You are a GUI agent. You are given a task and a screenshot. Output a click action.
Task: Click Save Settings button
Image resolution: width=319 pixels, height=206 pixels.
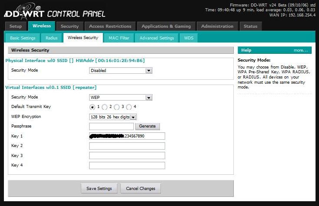pyautogui.click(x=99, y=189)
